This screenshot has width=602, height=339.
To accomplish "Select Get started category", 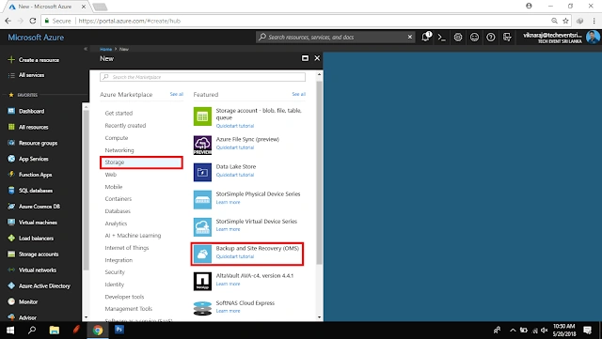I will click(x=119, y=113).
